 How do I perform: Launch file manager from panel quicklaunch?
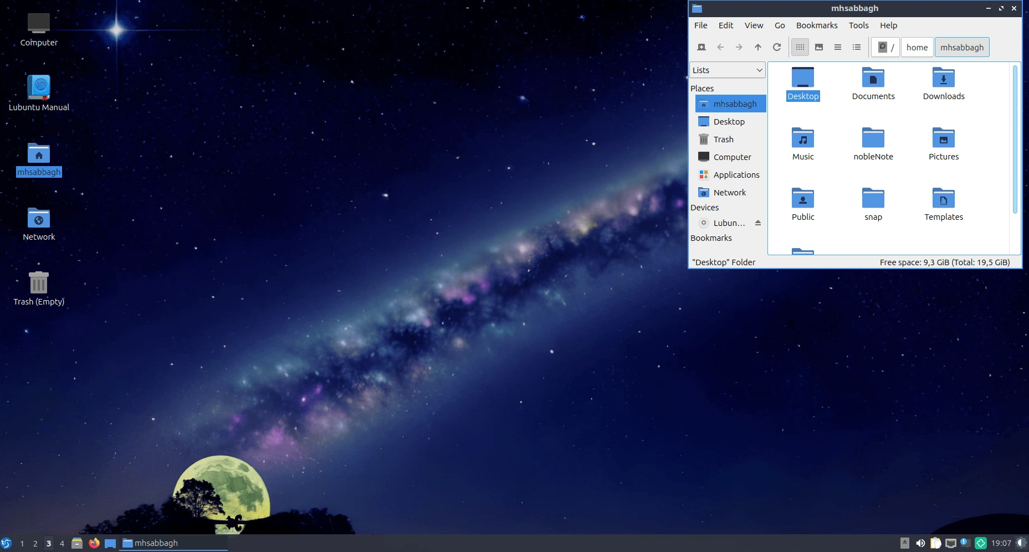[77, 543]
